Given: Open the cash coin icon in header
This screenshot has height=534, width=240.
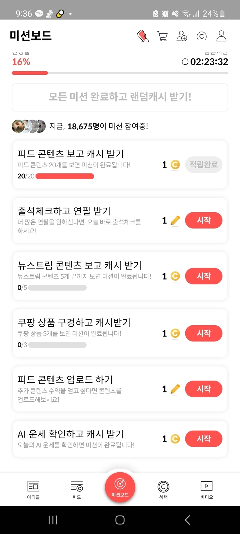Looking at the screenshot, I should (202, 36).
